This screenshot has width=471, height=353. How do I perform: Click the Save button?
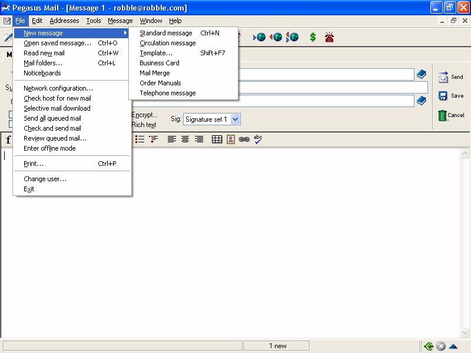[450, 96]
